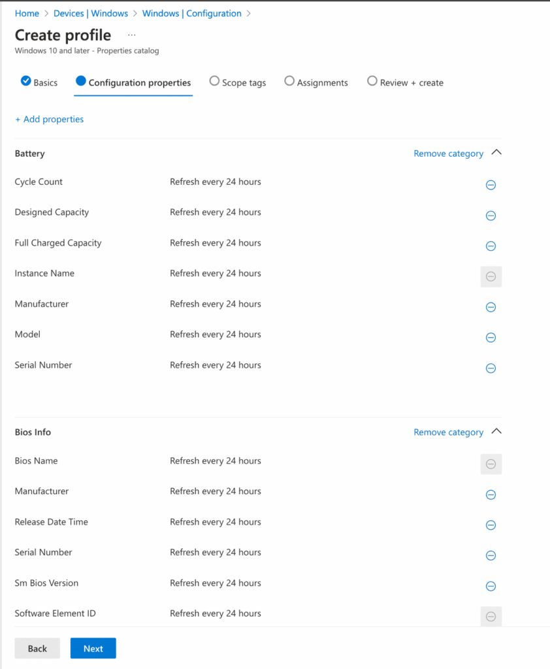Collapse the Bios Info category

(x=496, y=432)
